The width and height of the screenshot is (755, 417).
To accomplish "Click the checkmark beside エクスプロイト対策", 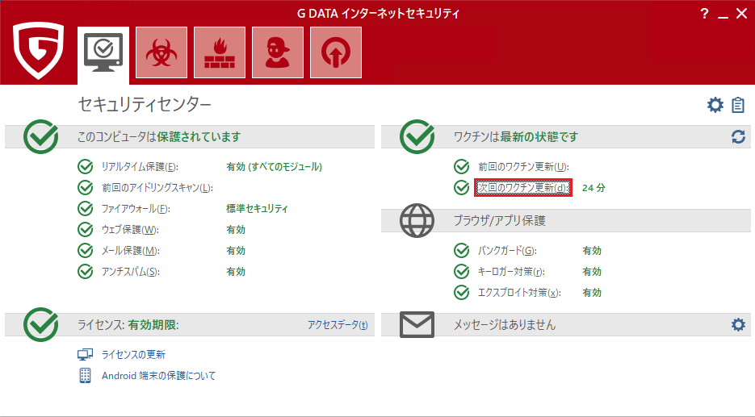I will click(x=461, y=293).
